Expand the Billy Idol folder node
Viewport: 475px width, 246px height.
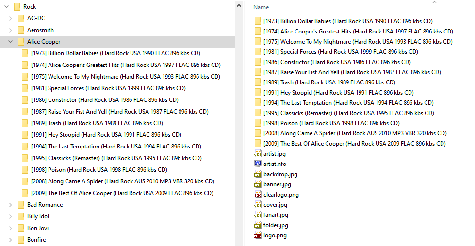tap(10, 216)
